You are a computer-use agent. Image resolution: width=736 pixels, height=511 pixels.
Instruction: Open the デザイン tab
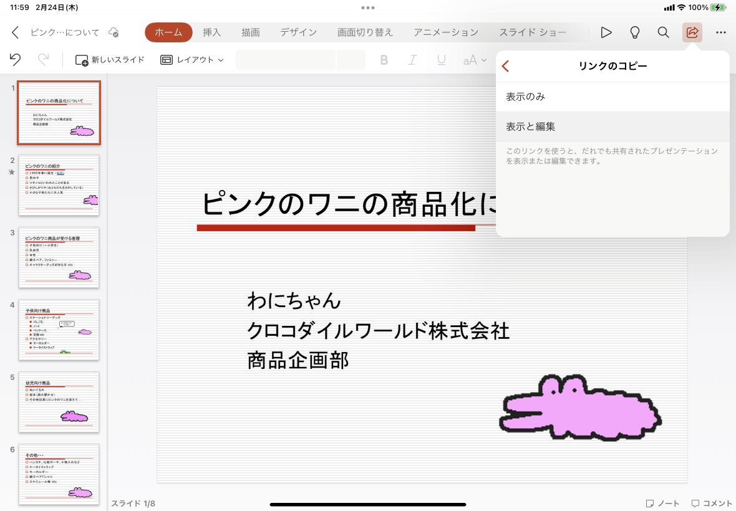(299, 32)
